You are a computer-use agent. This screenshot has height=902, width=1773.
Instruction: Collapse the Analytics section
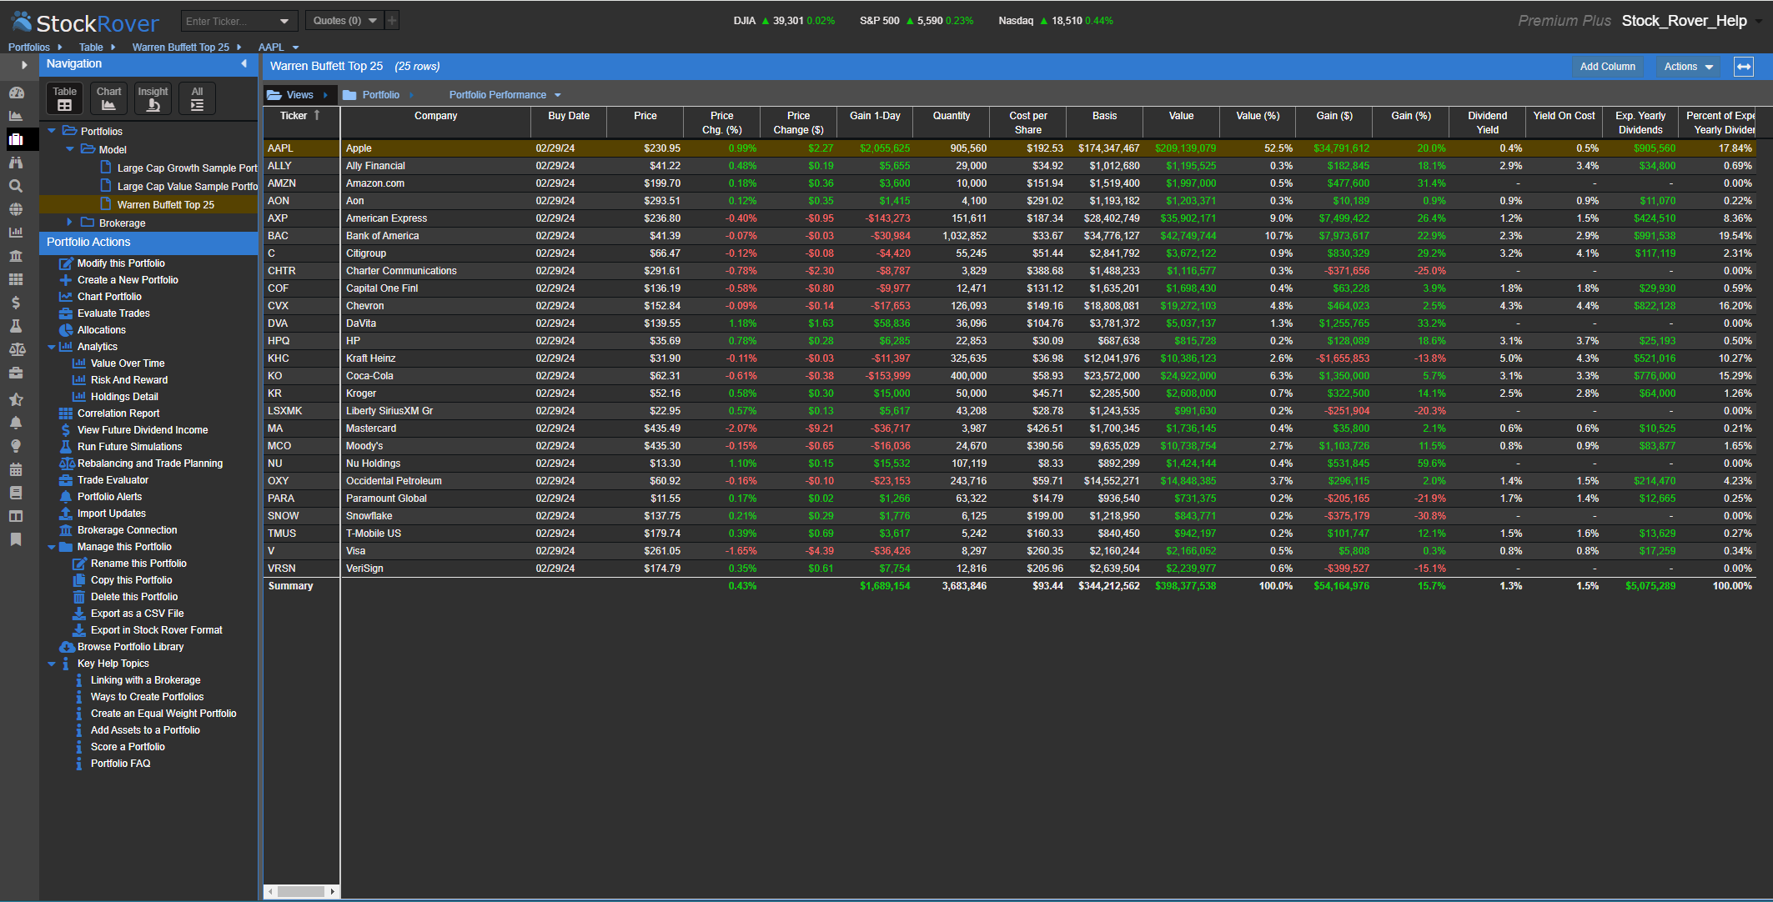[x=52, y=347]
